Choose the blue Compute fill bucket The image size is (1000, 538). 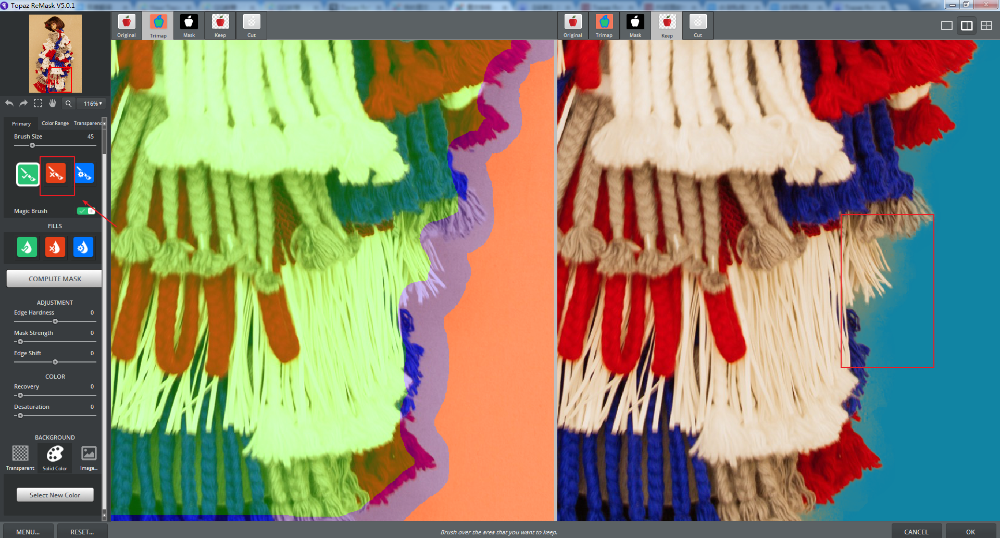83,247
